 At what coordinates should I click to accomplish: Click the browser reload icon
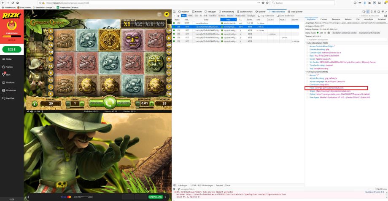(13, 3)
